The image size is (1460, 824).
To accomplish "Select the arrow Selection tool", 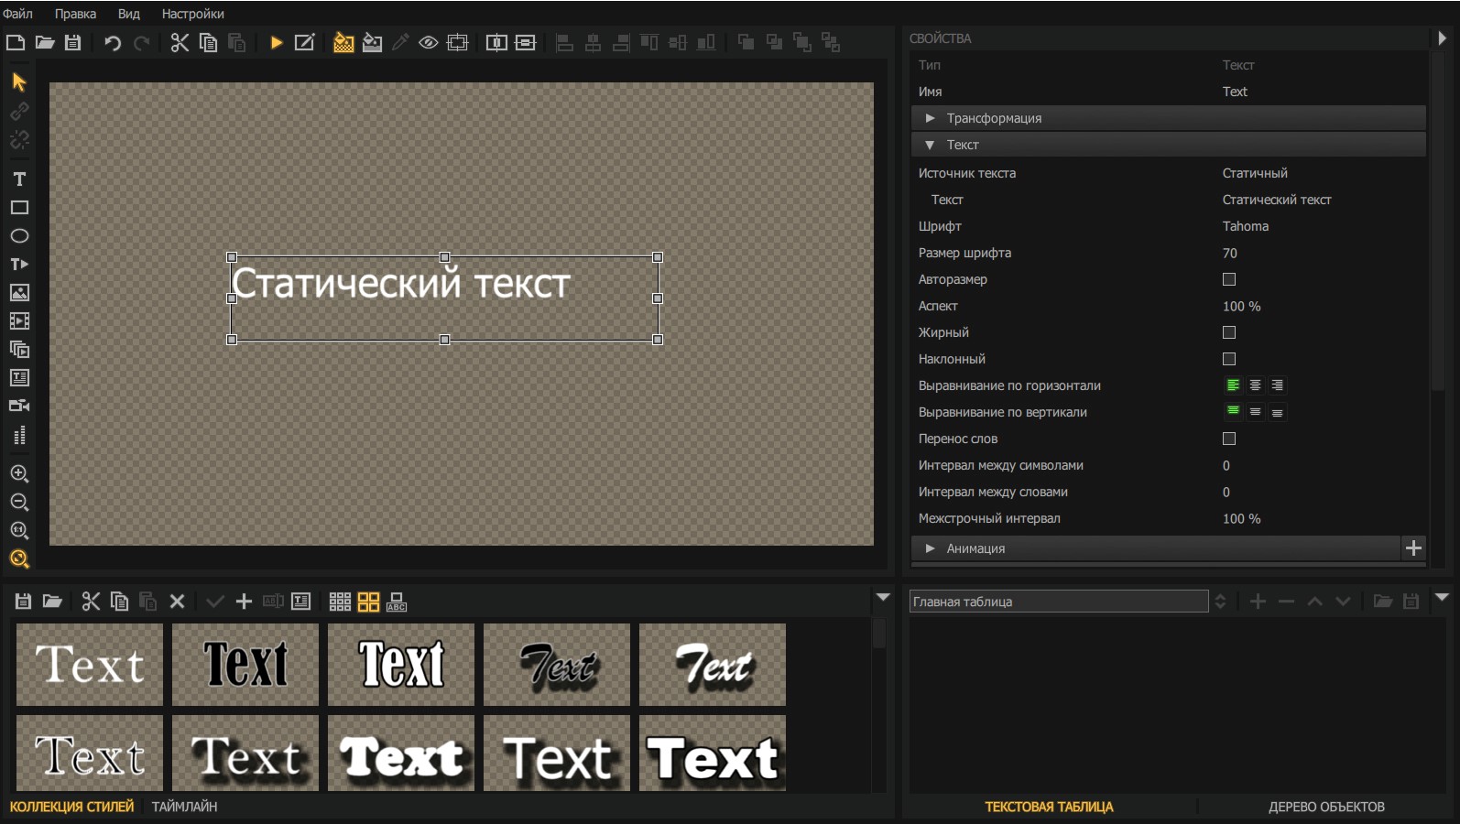I will [19, 82].
